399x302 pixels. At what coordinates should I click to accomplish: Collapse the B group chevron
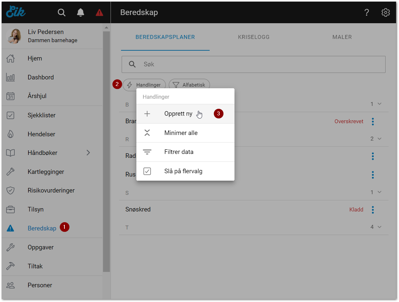tap(379, 104)
